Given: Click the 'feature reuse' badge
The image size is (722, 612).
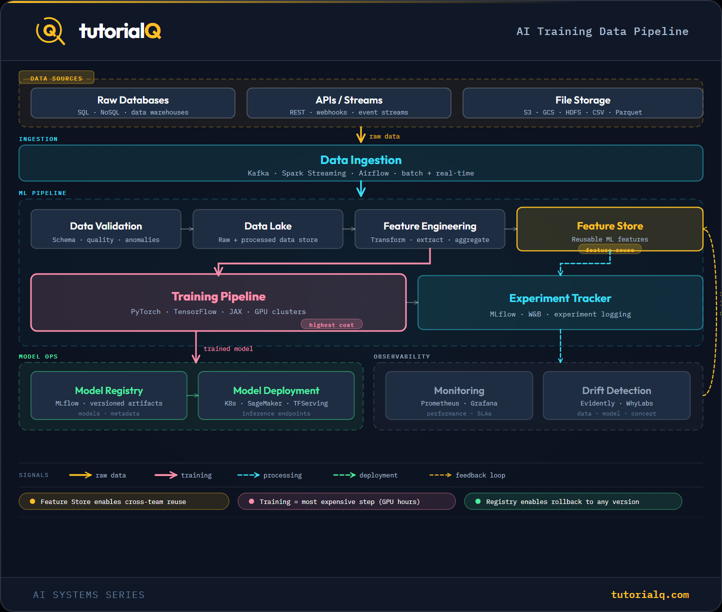Looking at the screenshot, I should pos(610,249).
